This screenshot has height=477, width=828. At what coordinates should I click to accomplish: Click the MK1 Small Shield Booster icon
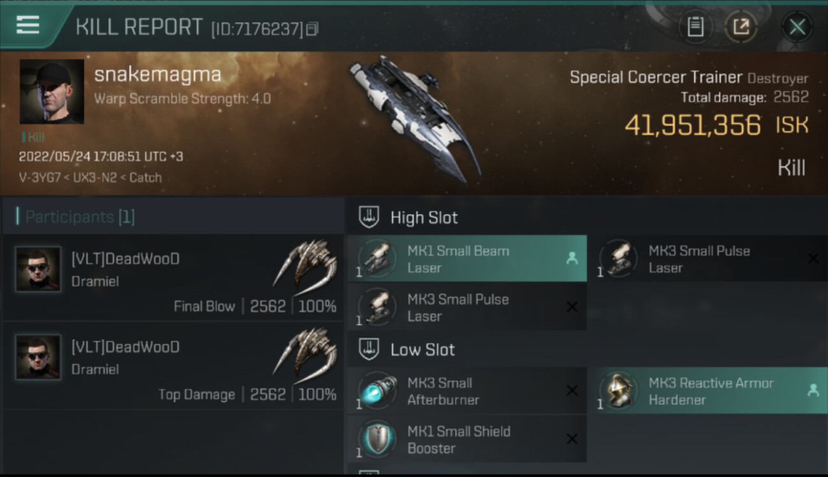pos(377,439)
